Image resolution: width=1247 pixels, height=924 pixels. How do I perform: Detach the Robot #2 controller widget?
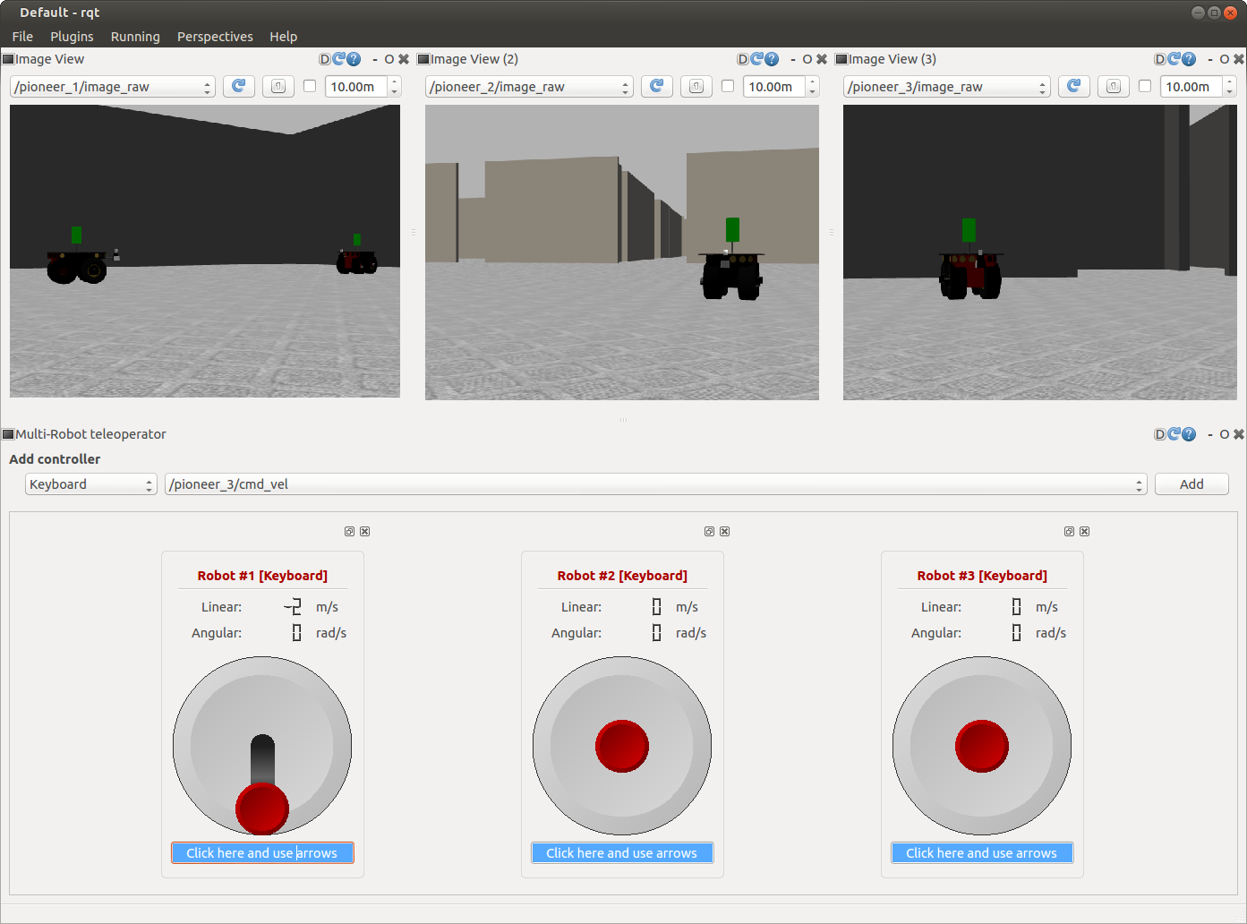point(709,532)
